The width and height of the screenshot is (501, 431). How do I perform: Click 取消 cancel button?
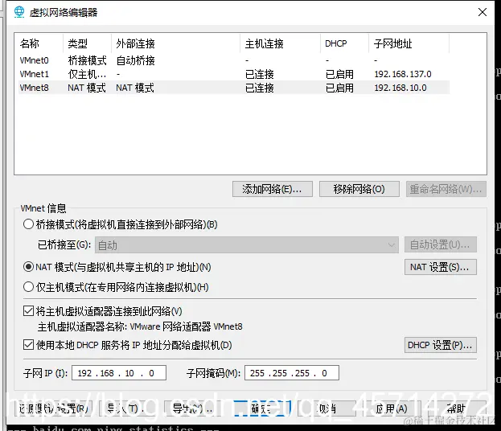pos(326,408)
